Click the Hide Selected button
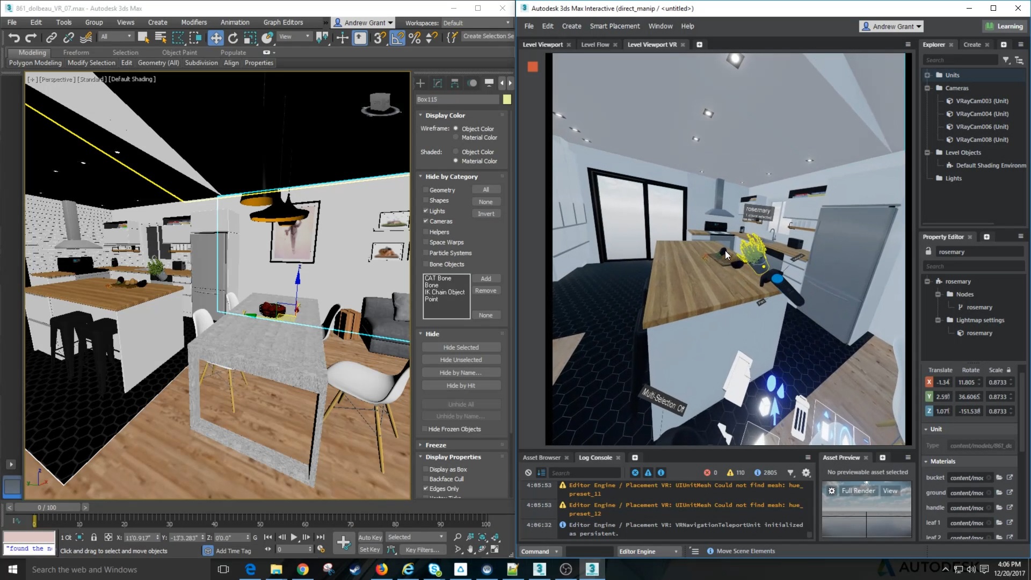 (x=460, y=346)
